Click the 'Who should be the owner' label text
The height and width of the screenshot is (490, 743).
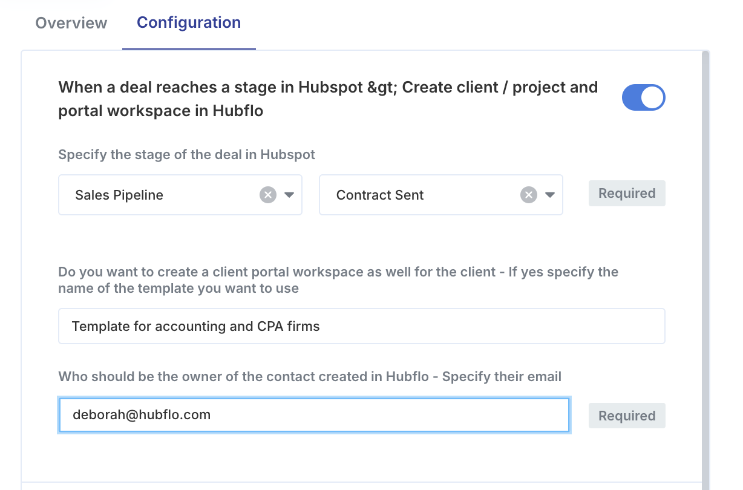310,377
